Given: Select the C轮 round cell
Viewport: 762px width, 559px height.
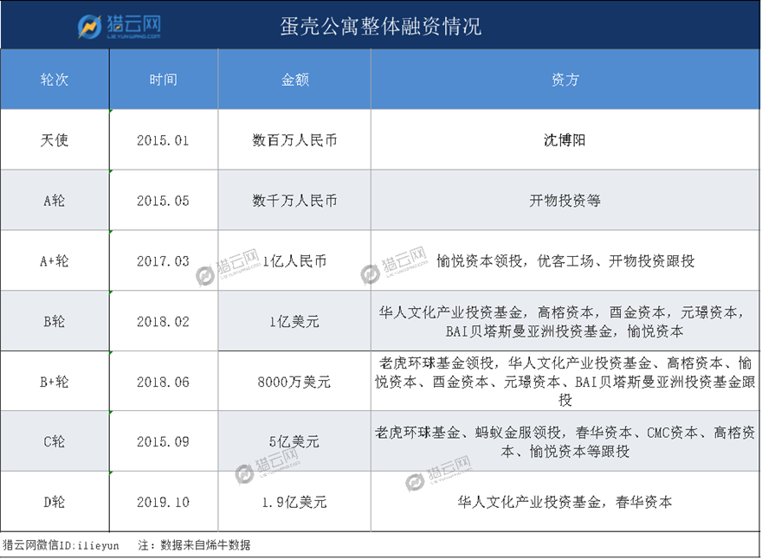Looking at the screenshot, I should tap(55, 441).
